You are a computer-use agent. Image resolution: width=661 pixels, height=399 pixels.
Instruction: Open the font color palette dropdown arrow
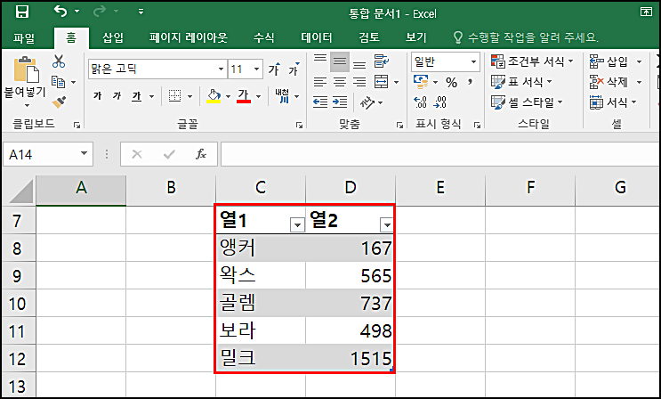(x=258, y=97)
